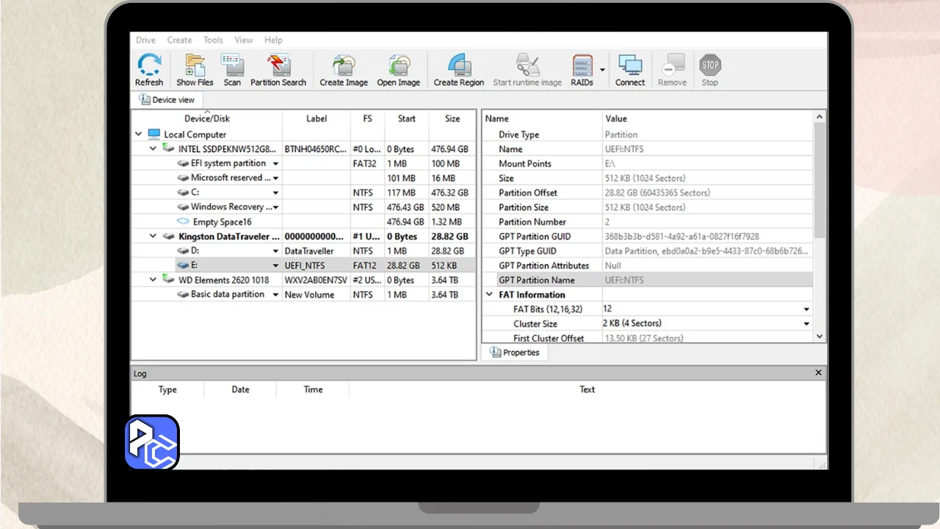Click the properties panel scroll down arrow
Image resolution: width=940 pixels, height=529 pixels.
pyautogui.click(x=820, y=337)
